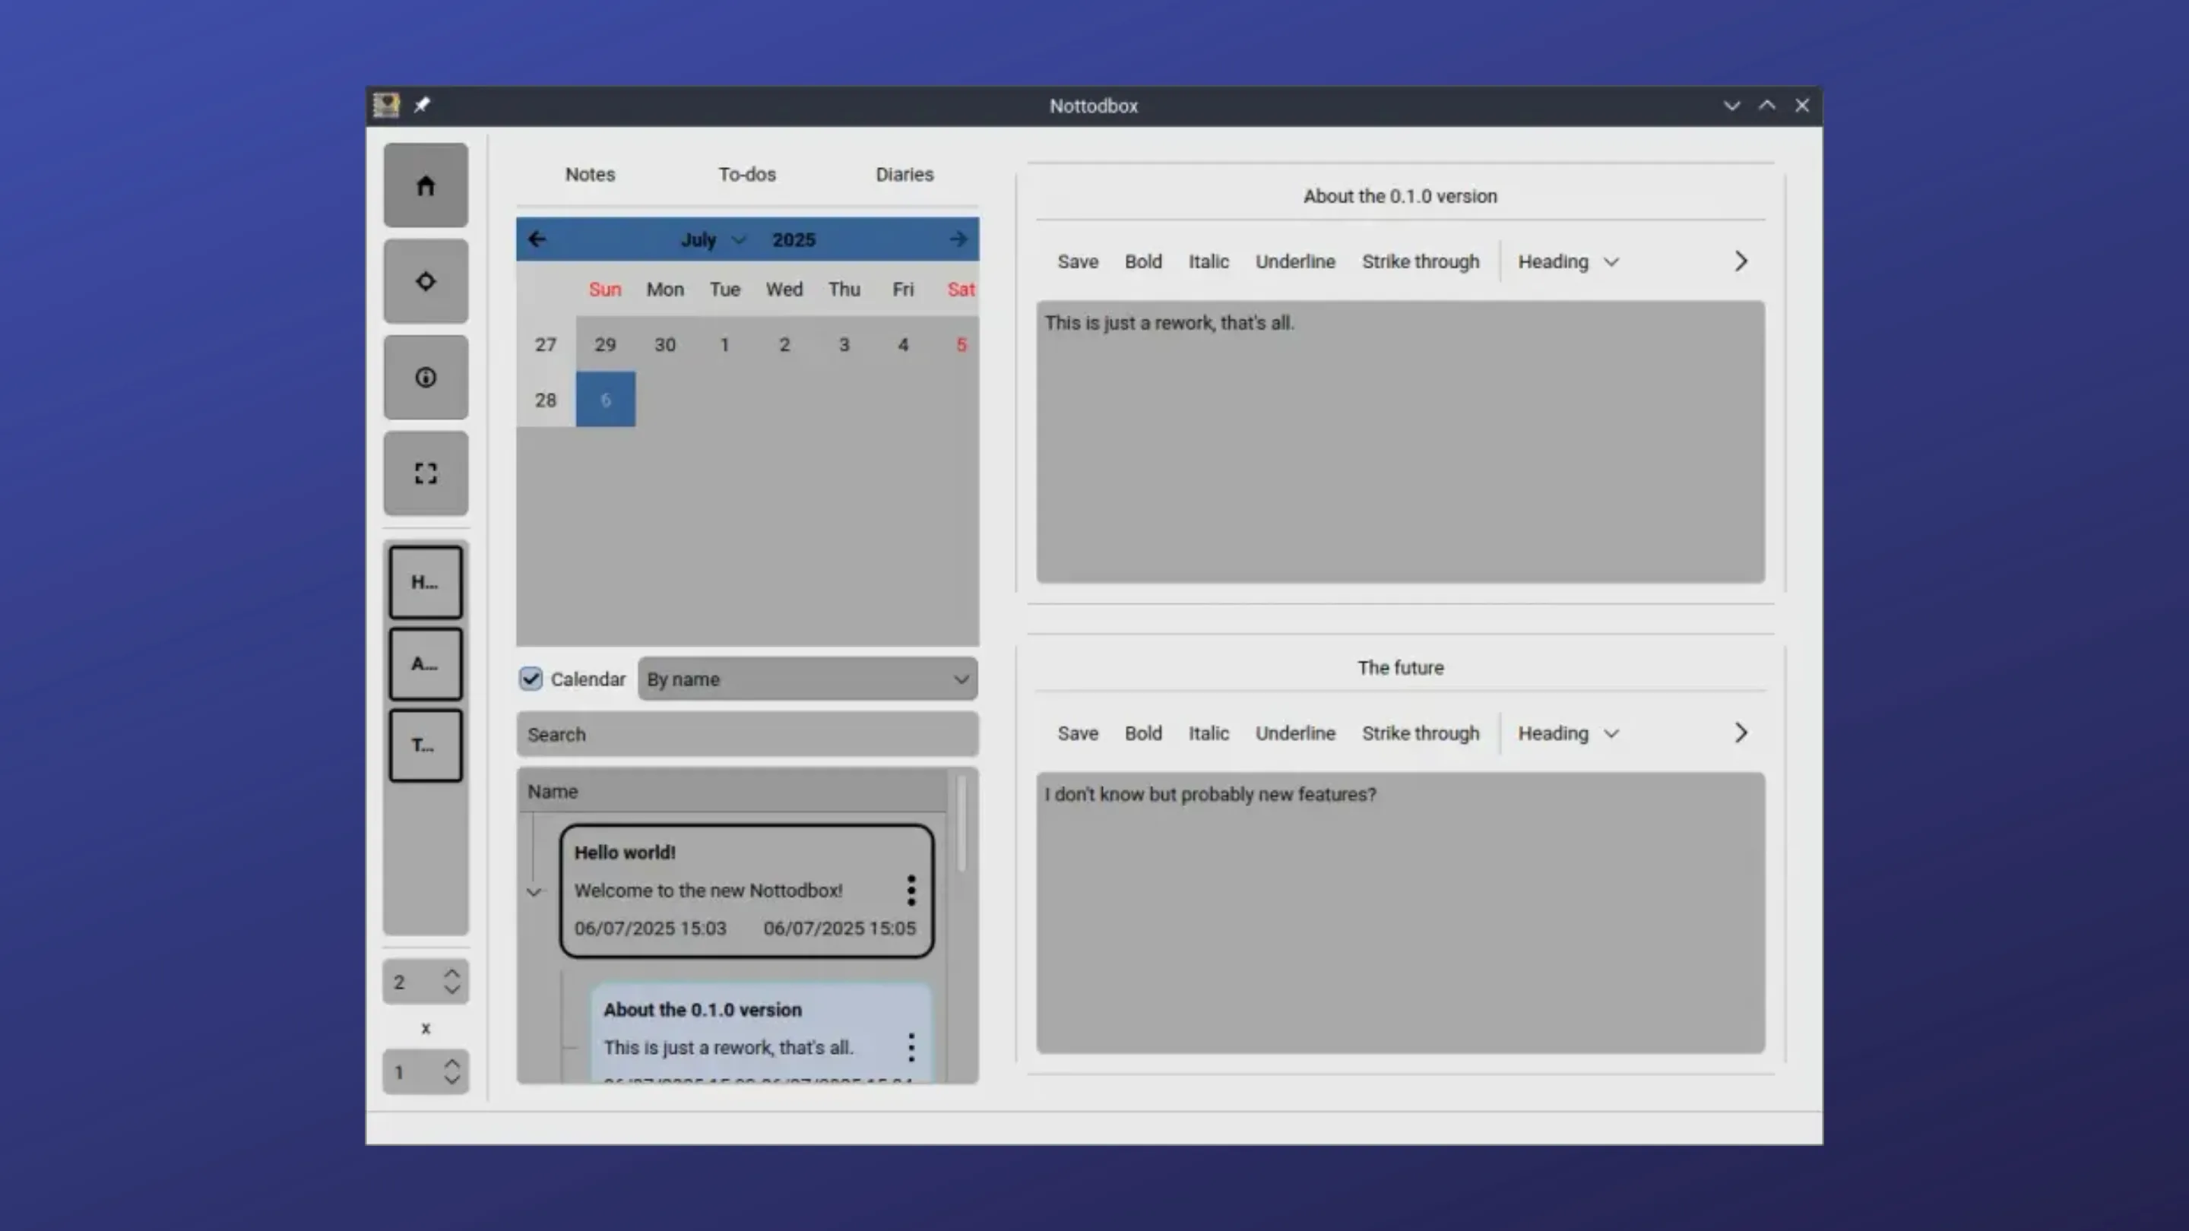This screenshot has width=2189, height=1231.
Task: Apply Bold in The future editor
Action: point(1143,733)
